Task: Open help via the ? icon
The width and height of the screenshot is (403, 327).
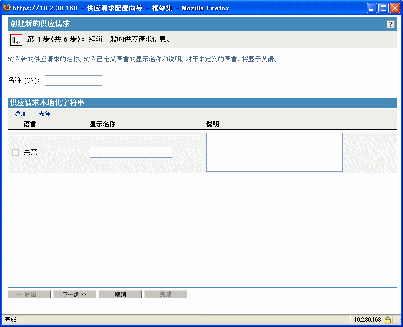Action: pos(391,24)
